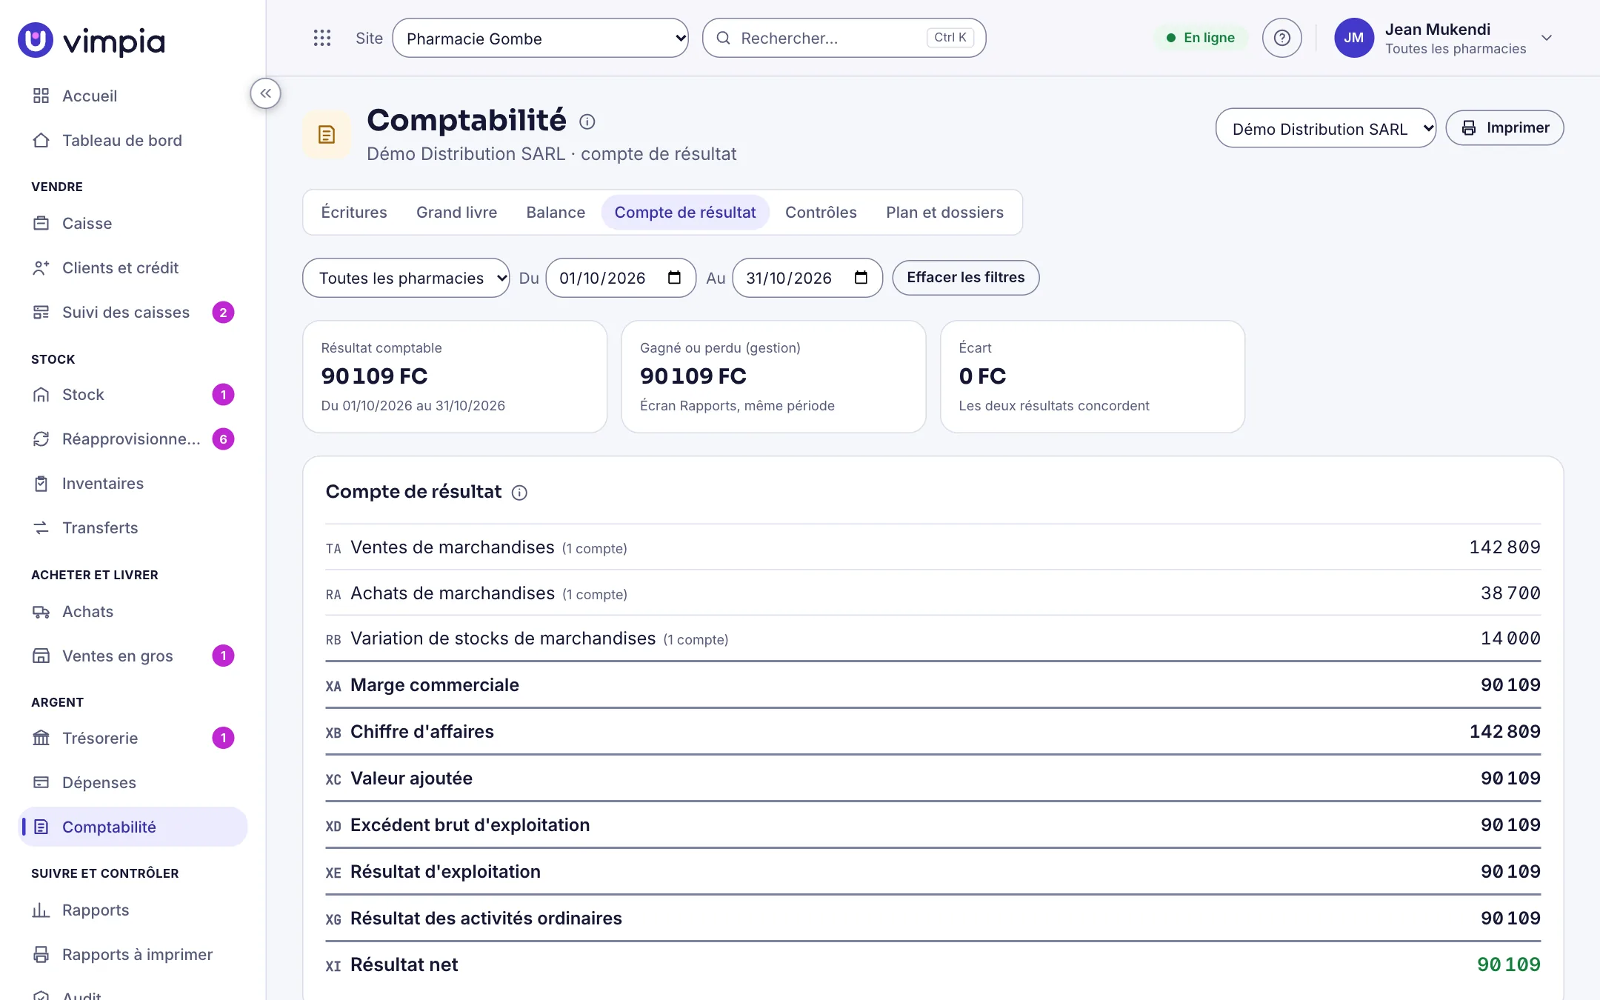
Task: Click Effacer les filtres button
Action: pyautogui.click(x=965, y=278)
